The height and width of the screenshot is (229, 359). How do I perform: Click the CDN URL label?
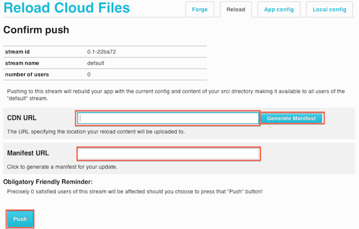tap(22, 118)
